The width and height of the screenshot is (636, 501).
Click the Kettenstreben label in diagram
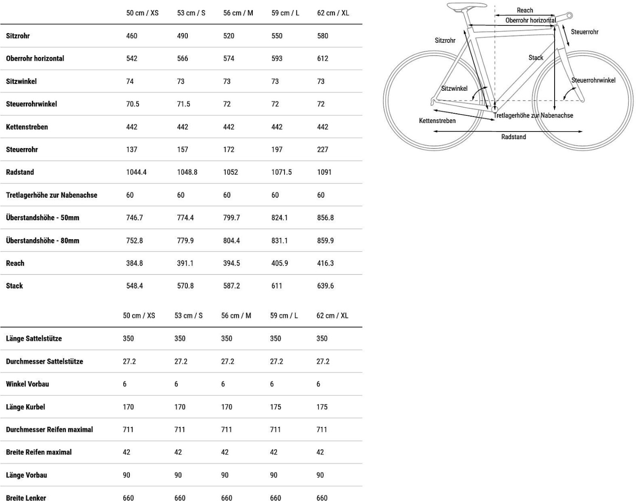[437, 121]
